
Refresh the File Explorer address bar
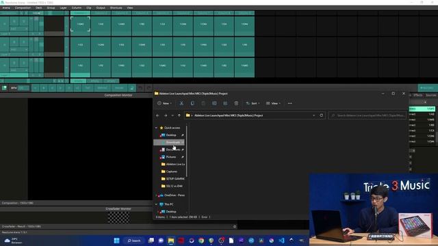pyautogui.click(x=322, y=115)
